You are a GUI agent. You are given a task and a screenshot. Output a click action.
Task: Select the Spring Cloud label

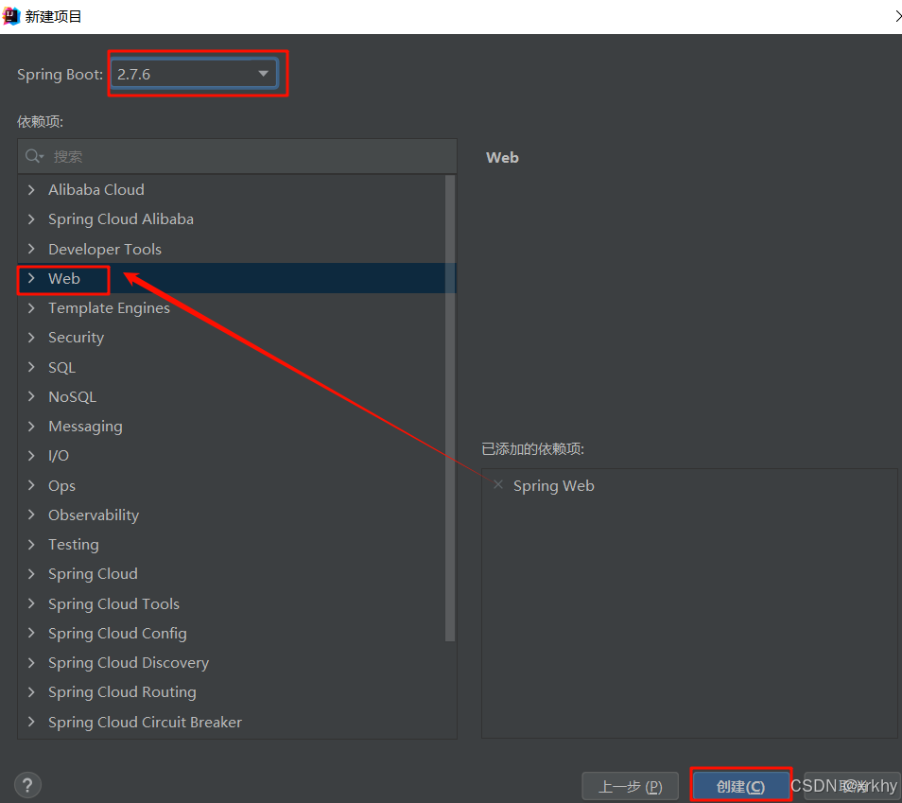click(x=94, y=574)
